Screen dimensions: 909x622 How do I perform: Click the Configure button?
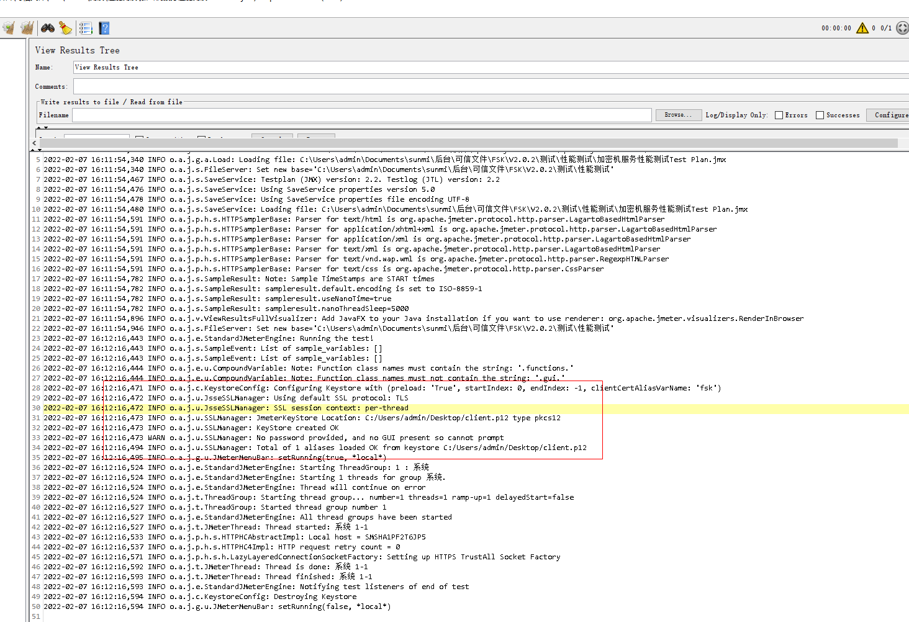(889, 115)
